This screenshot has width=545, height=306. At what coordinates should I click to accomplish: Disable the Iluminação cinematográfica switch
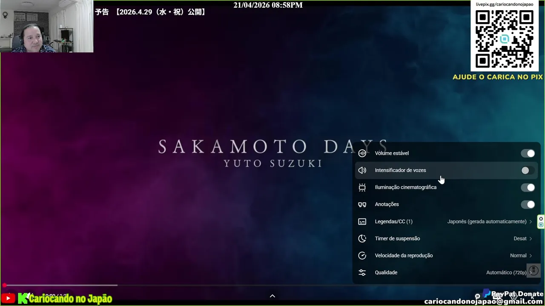(x=528, y=187)
